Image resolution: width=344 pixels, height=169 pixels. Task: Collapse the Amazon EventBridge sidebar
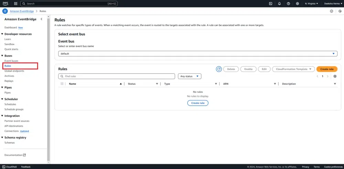42,19
